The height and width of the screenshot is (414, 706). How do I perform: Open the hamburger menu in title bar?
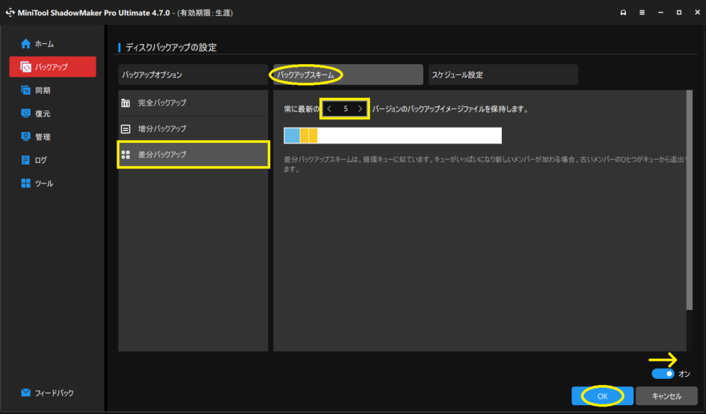(642, 12)
